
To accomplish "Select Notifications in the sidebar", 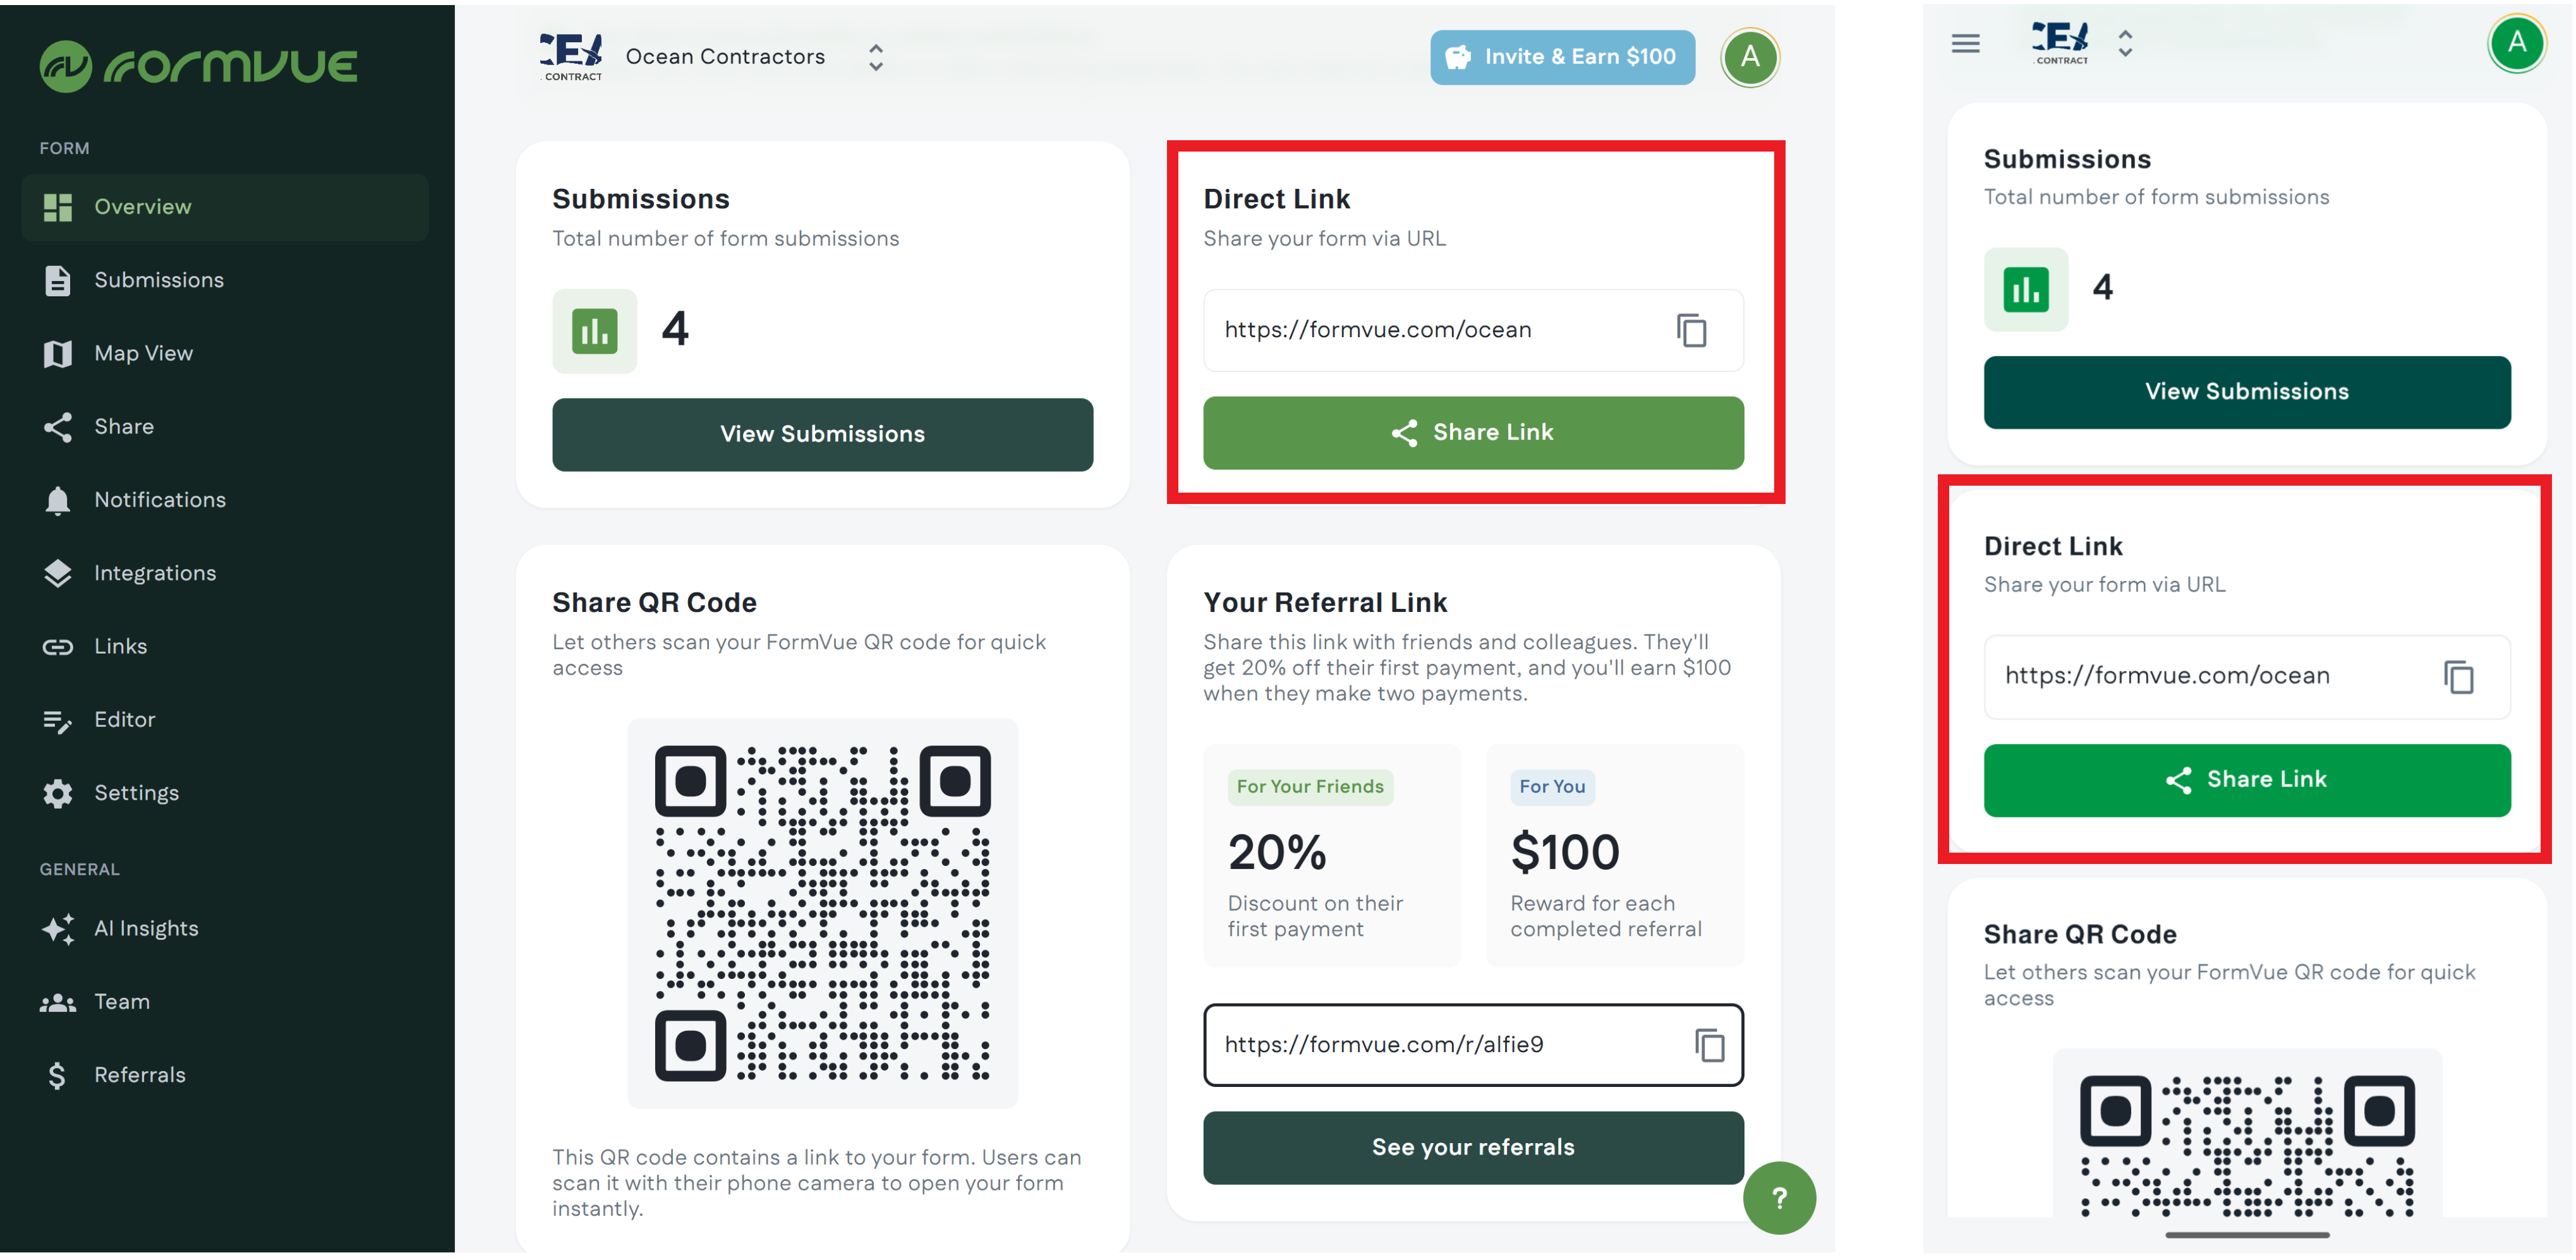I will pyautogui.click(x=159, y=500).
